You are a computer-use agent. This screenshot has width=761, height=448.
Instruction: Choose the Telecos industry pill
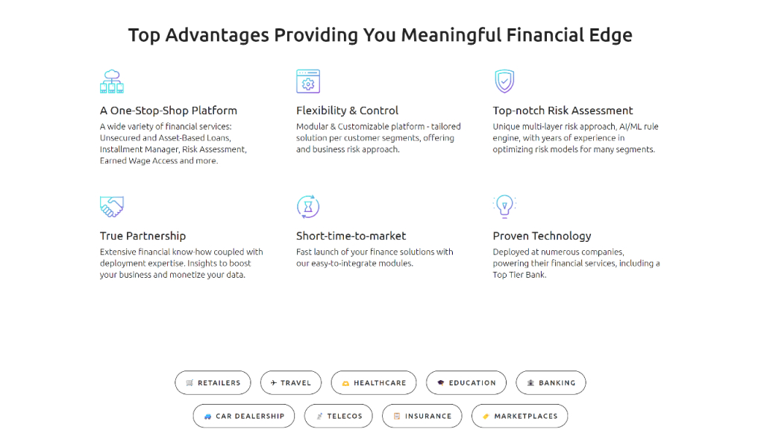(x=339, y=416)
